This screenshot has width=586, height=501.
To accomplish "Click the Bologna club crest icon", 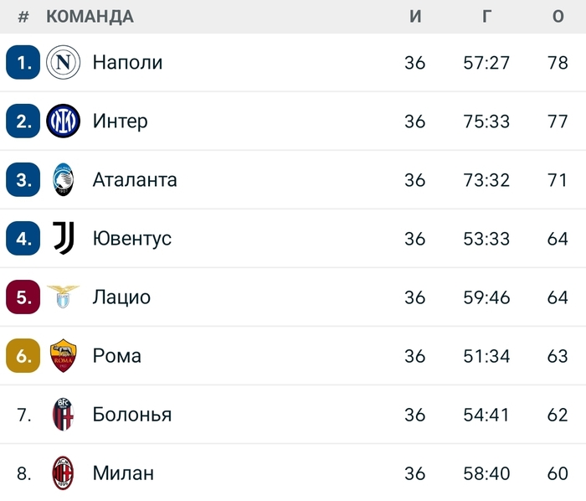I will (63, 415).
